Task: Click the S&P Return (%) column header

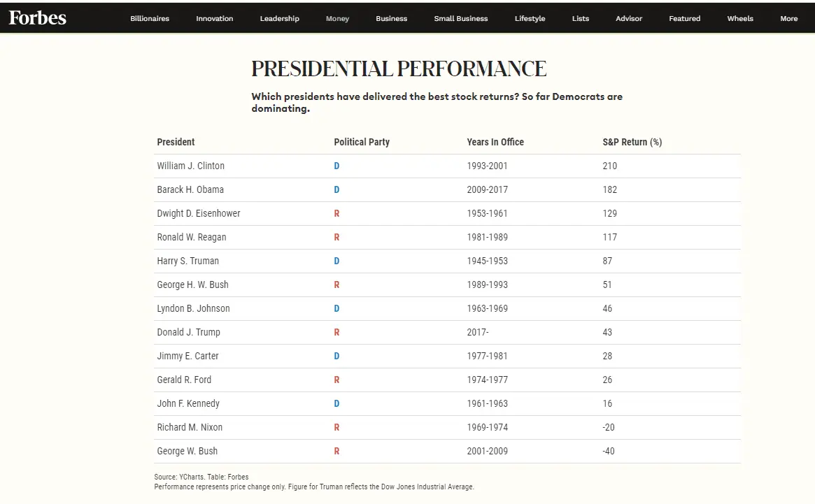Action: 632,142
